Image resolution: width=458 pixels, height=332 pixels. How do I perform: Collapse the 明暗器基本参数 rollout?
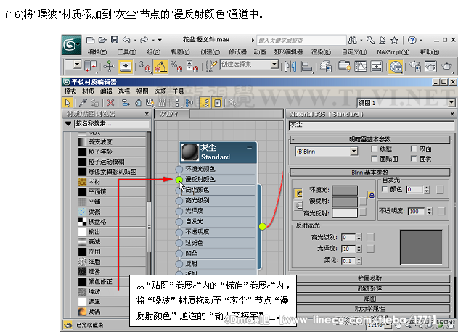(x=369, y=139)
